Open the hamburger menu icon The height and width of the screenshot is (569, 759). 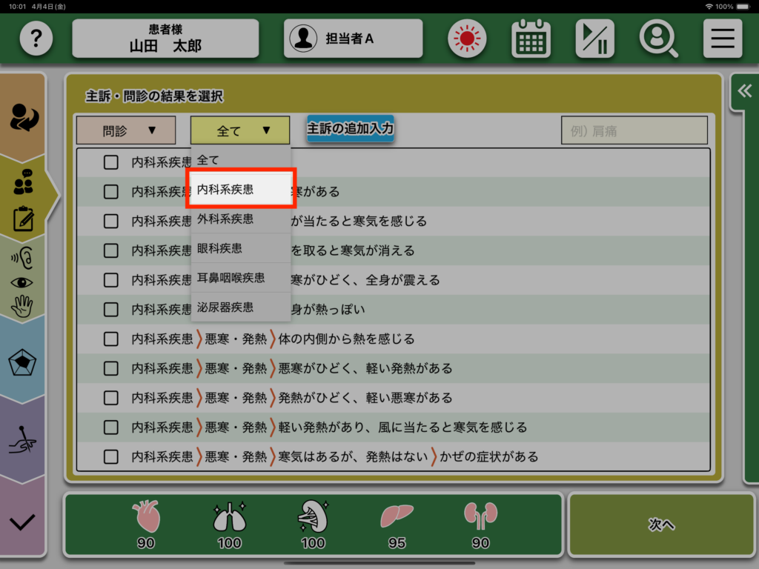point(722,39)
